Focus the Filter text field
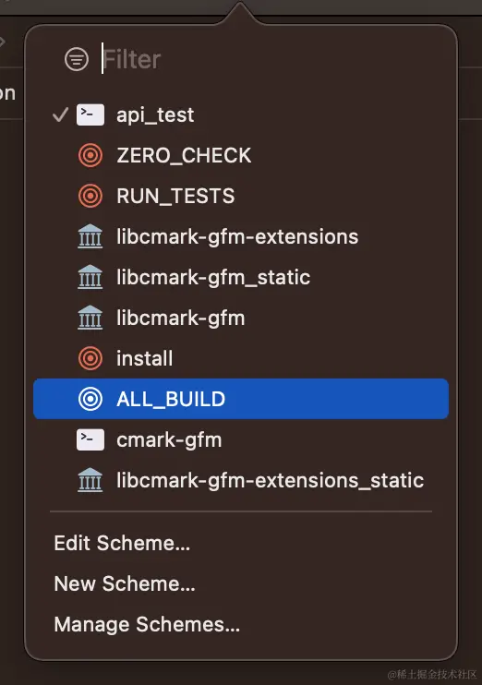482x685 pixels. [x=271, y=59]
